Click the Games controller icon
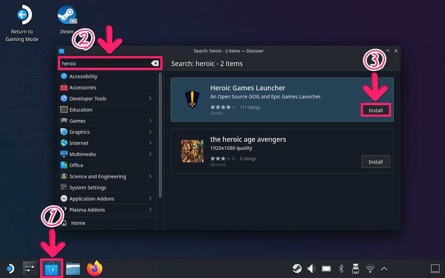The image size is (445, 278). click(64, 120)
